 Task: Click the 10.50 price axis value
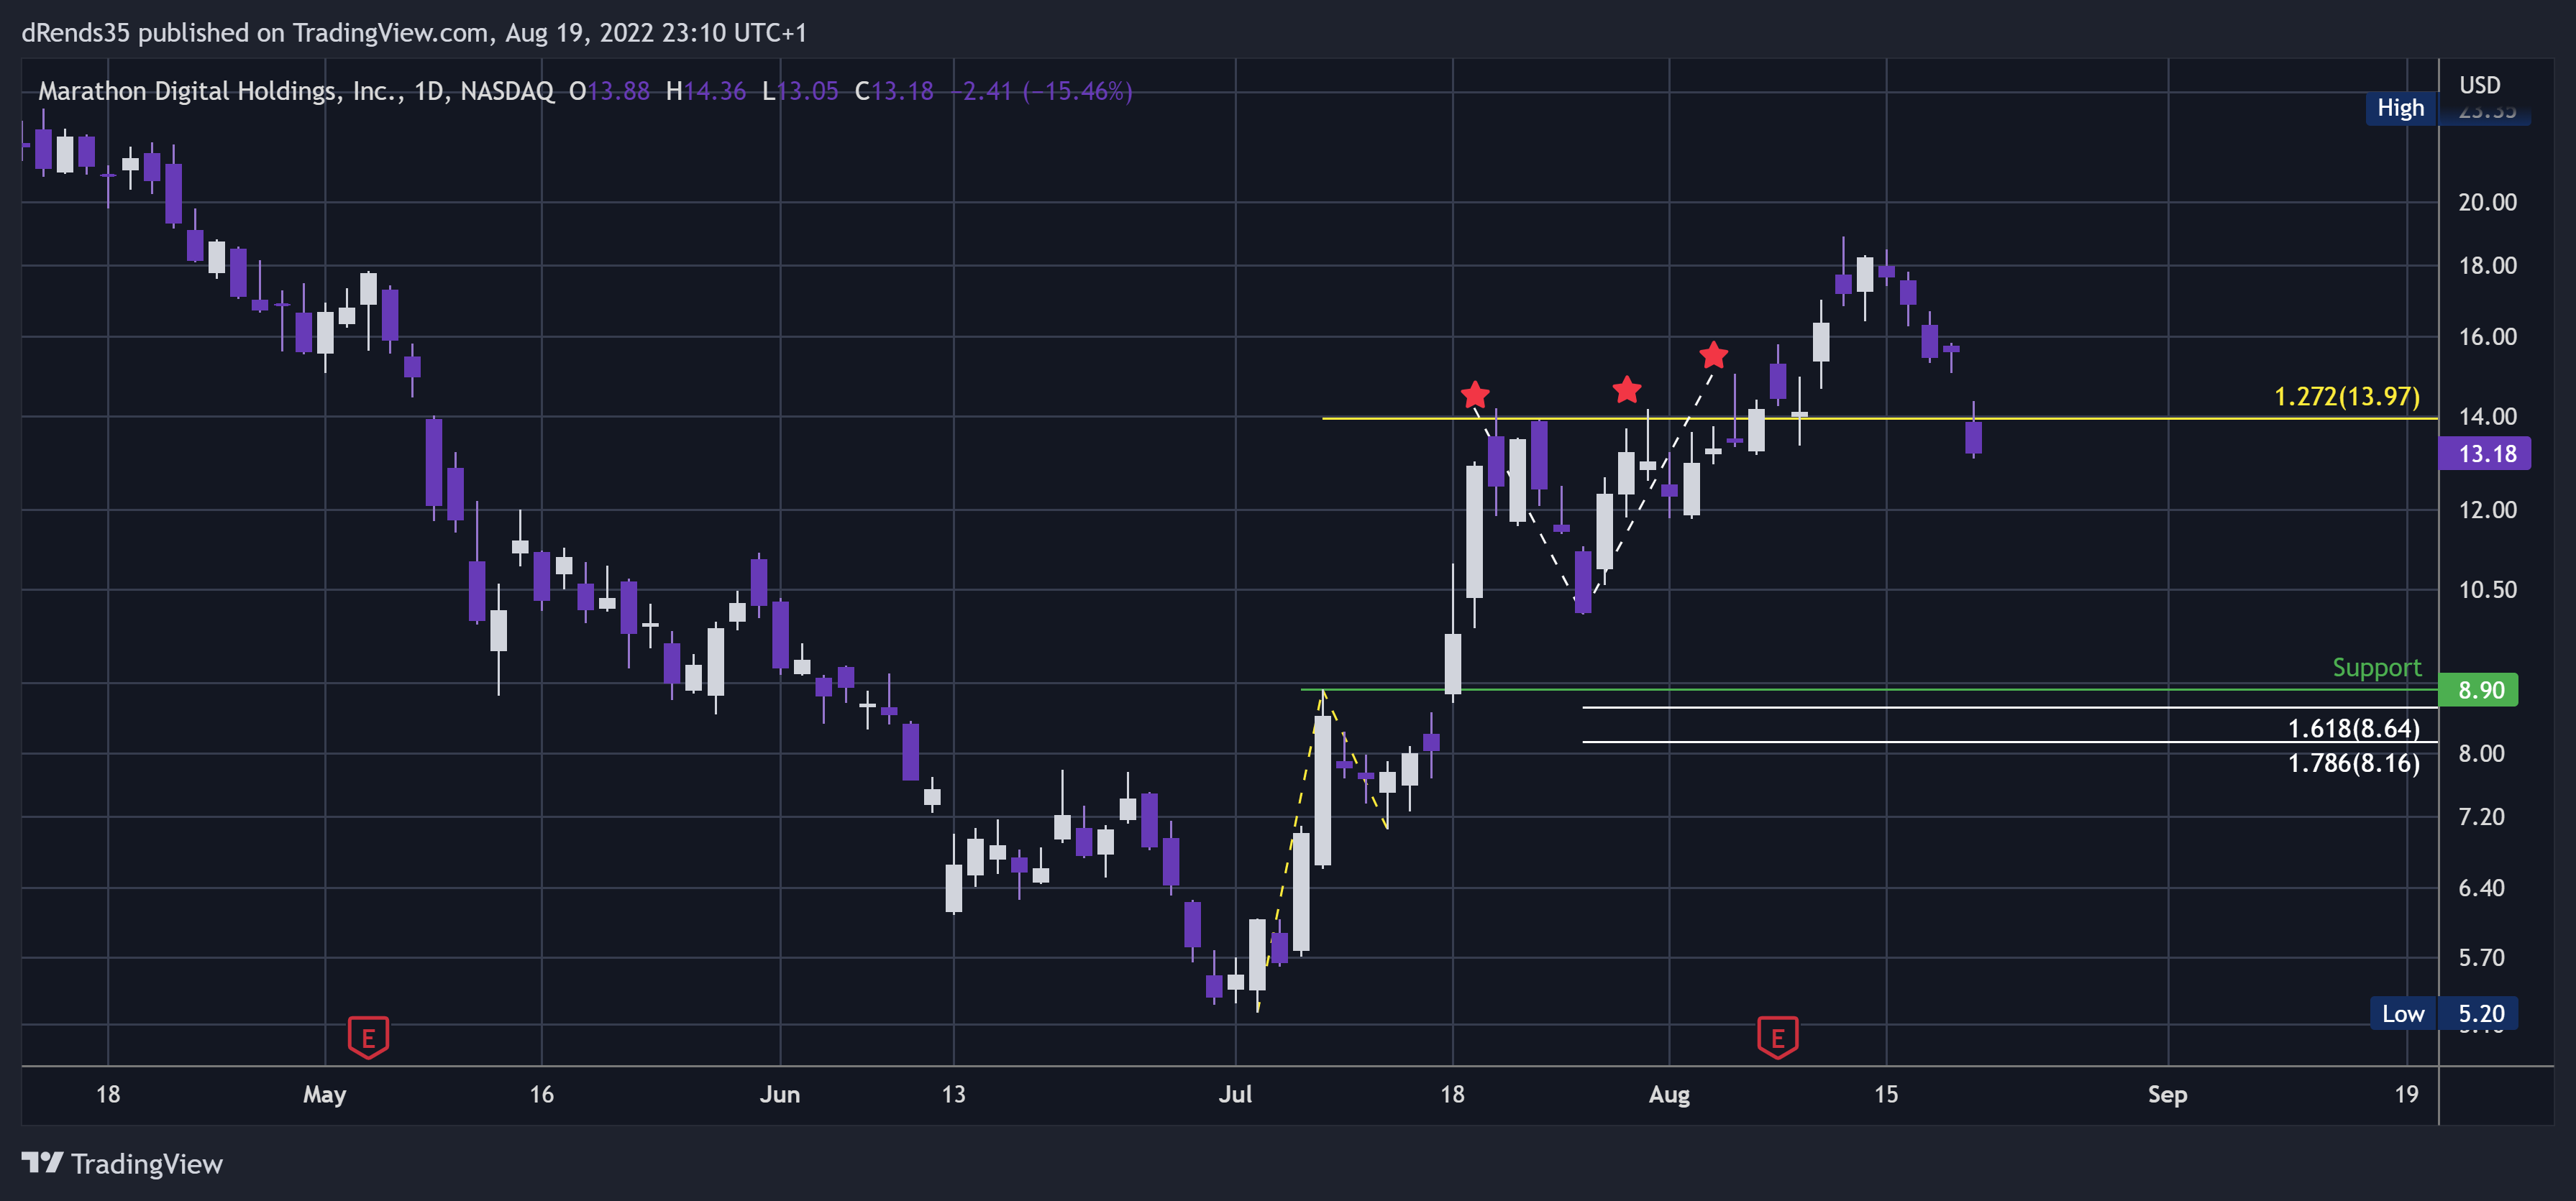point(2487,589)
